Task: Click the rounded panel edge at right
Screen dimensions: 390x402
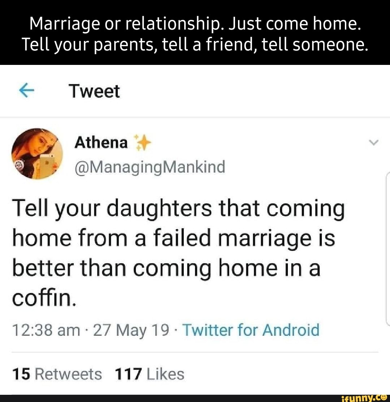Action: point(387,249)
